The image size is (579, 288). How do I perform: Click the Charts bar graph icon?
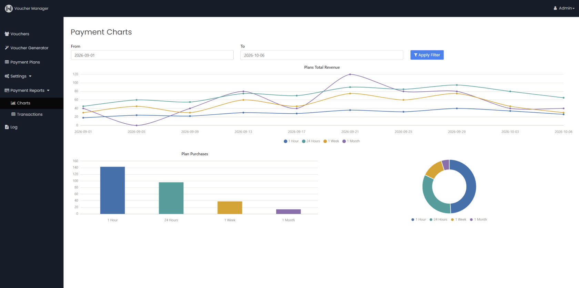(13, 103)
